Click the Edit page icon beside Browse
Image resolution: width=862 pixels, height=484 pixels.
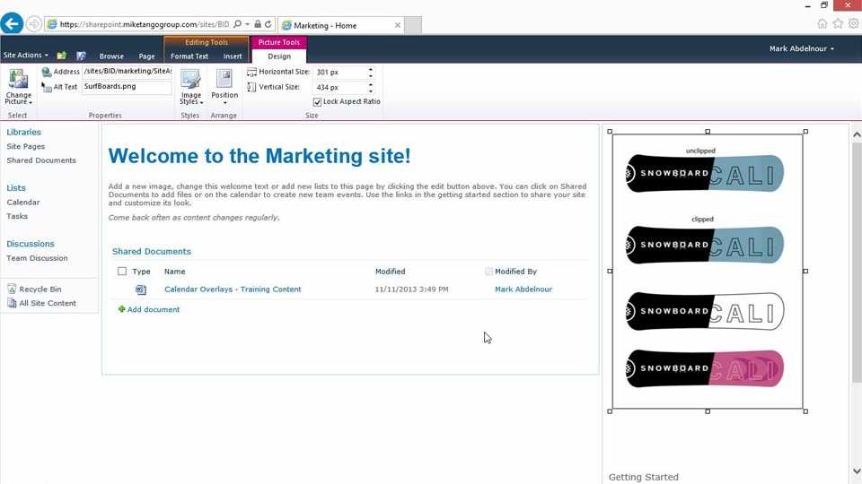click(82, 56)
